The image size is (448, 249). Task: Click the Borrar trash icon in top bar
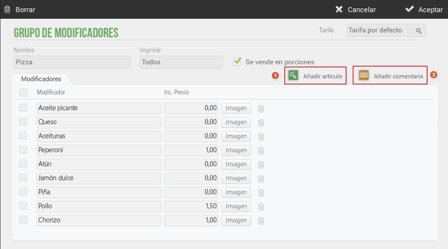tap(7, 9)
